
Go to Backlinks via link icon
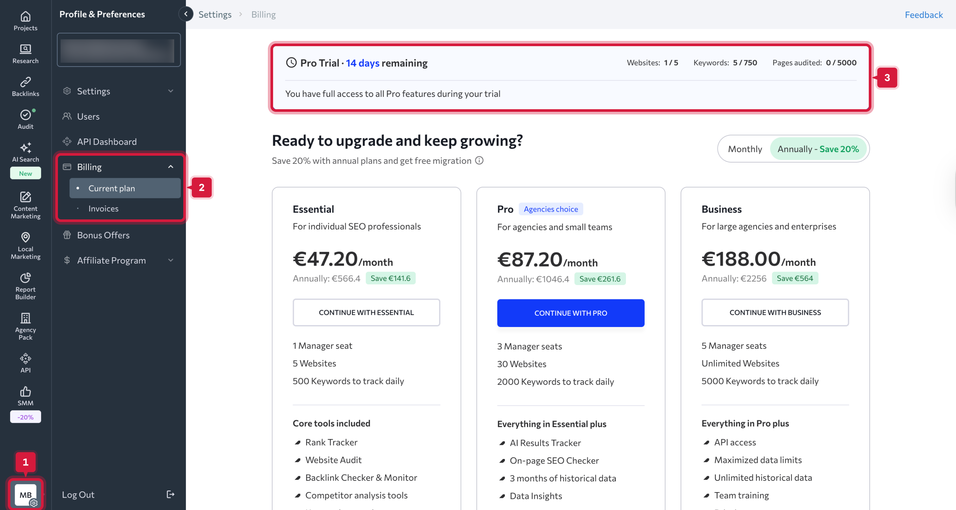[25, 82]
